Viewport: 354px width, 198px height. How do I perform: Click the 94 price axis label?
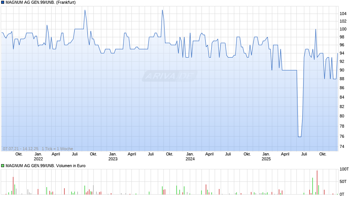coord(342,53)
